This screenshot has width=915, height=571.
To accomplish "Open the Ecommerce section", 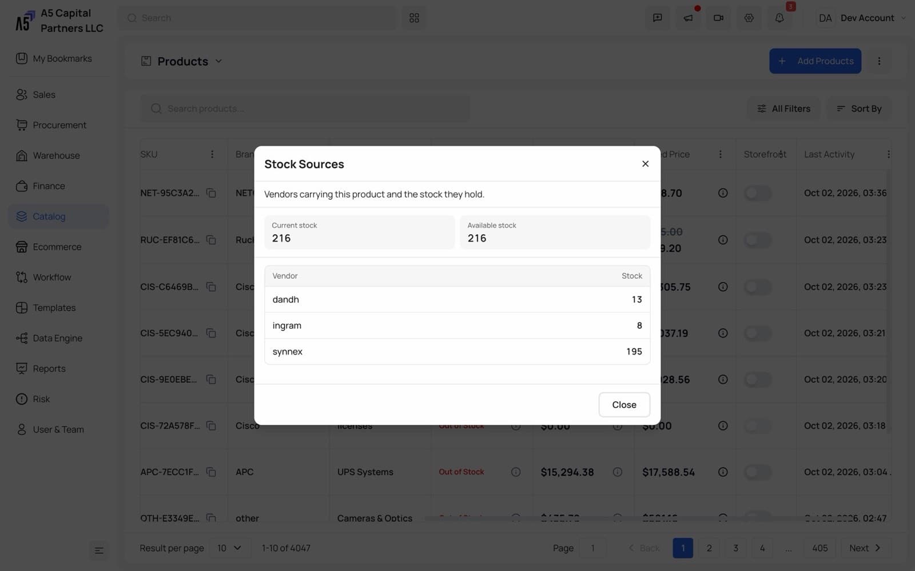I will point(58,247).
